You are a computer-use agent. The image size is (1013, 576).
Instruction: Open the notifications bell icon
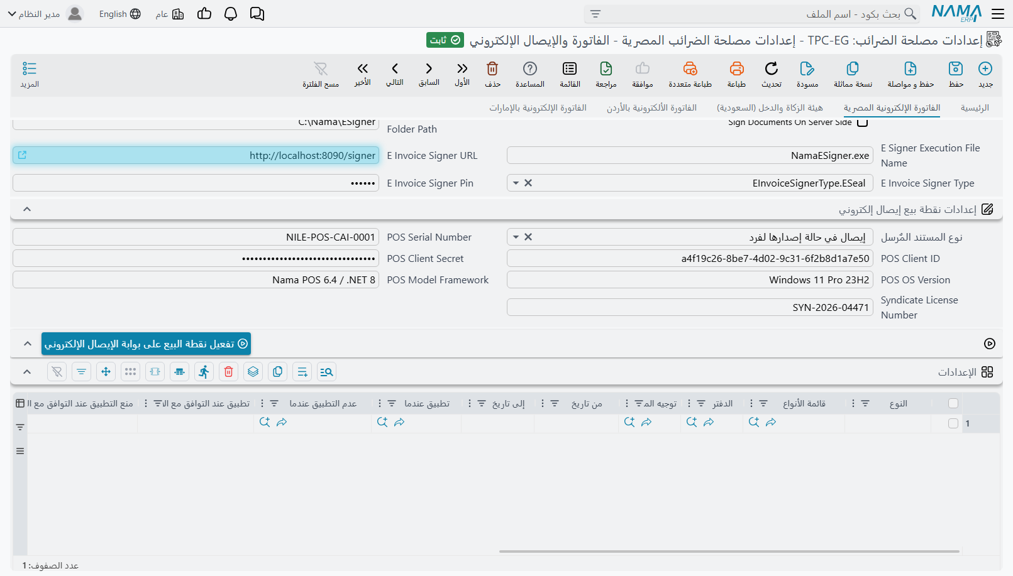[x=231, y=14]
